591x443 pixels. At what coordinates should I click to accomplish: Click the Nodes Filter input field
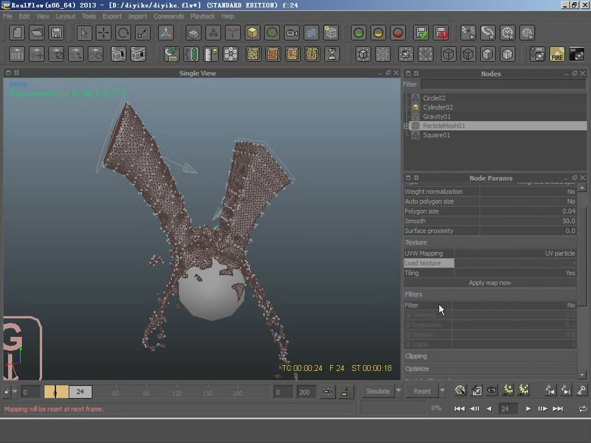504,84
